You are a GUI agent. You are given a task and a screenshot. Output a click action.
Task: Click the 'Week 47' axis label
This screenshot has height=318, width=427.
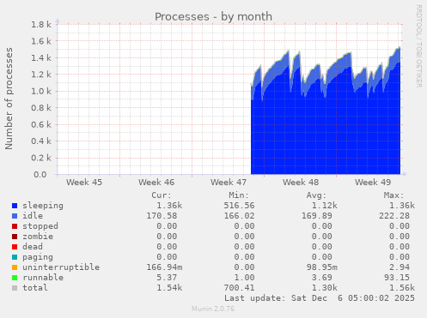pos(229,183)
